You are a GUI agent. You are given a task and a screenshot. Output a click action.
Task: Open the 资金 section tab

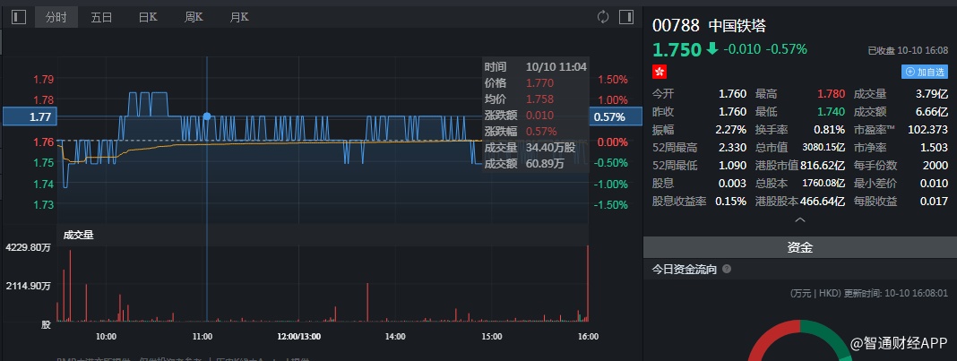tap(799, 247)
